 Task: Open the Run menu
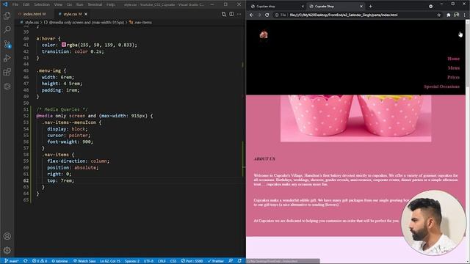(x=80, y=4)
